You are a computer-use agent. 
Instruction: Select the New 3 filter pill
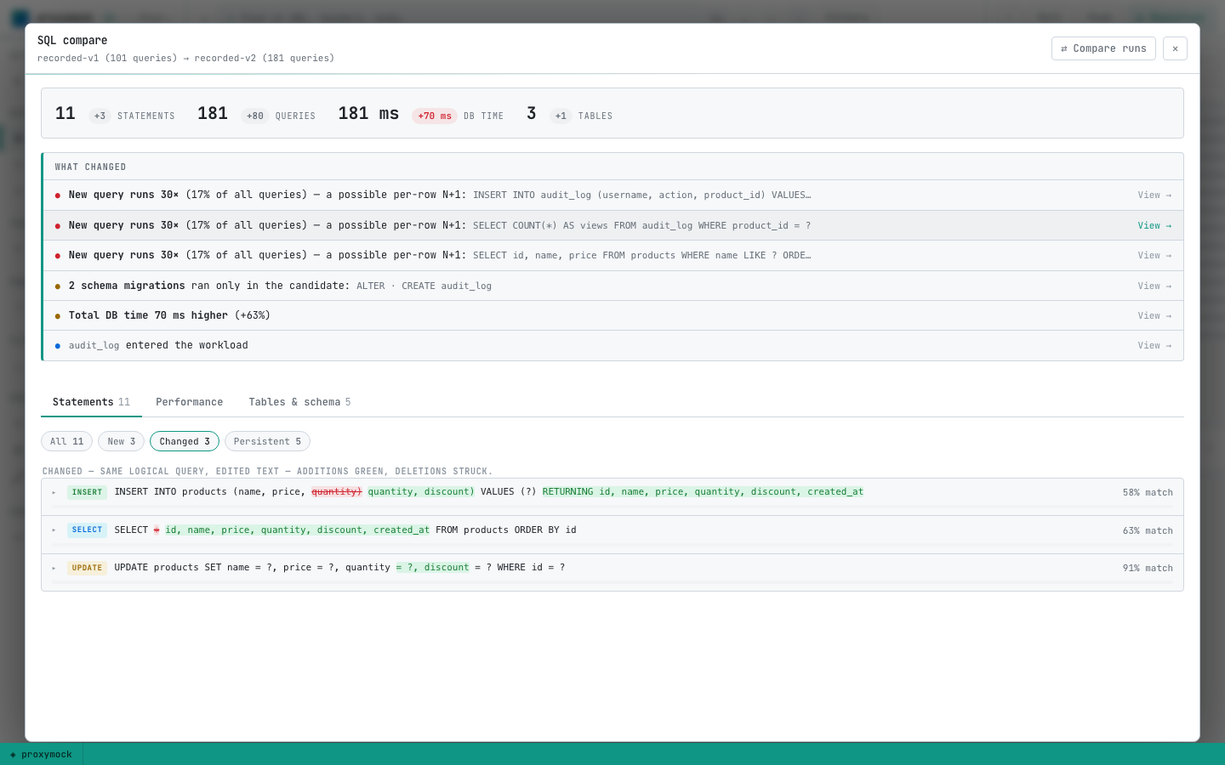(x=121, y=441)
